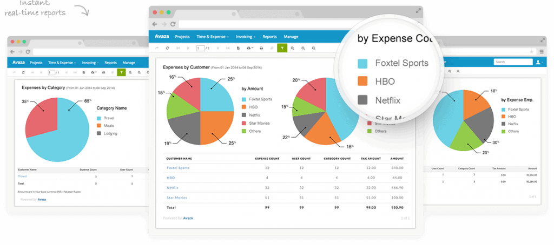Toggle the green filter button in the center window
Screen dimensions: 554x245
click(282, 48)
